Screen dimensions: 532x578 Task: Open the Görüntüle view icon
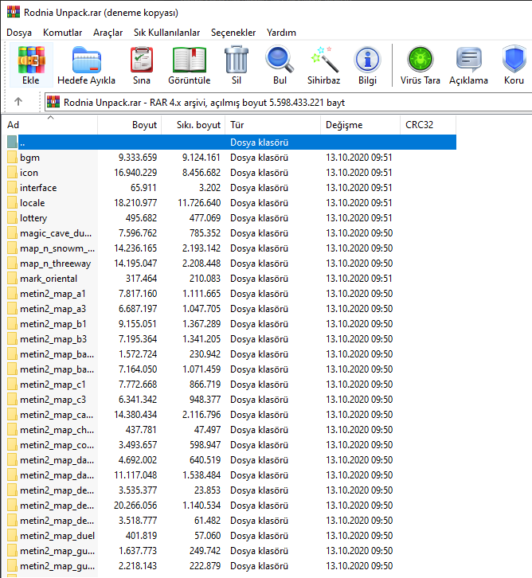point(189,60)
